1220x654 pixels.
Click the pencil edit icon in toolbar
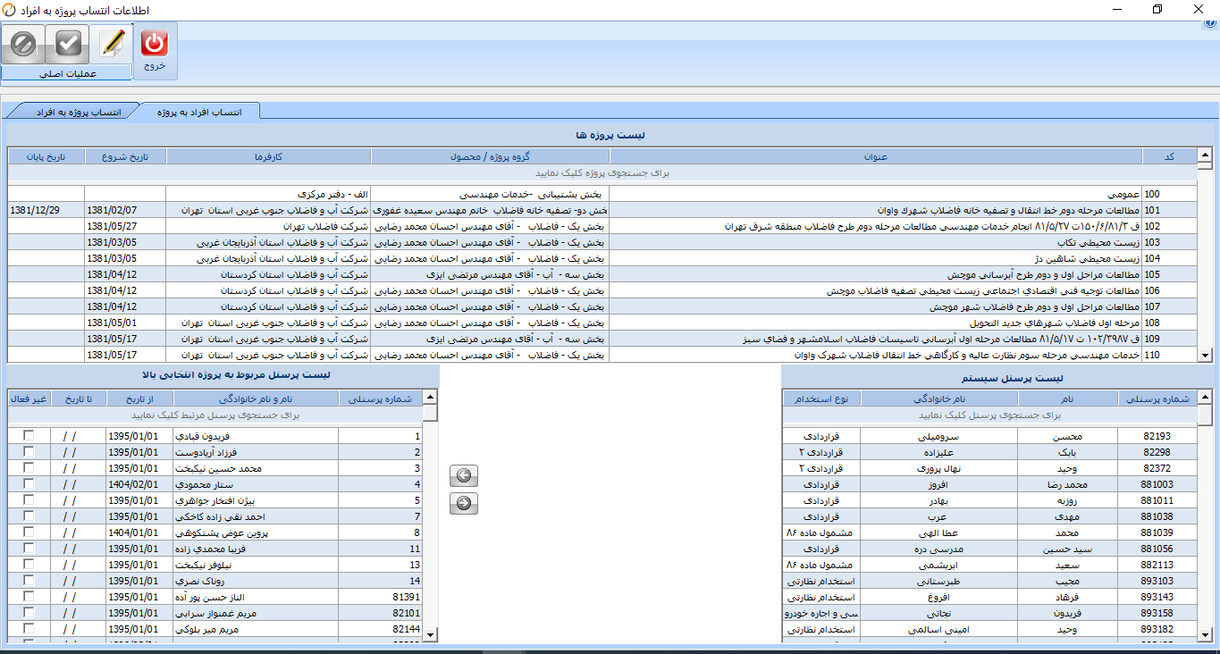point(112,43)
